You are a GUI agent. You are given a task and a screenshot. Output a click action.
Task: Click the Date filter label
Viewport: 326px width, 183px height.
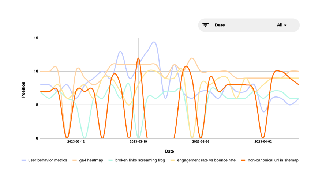220,25
